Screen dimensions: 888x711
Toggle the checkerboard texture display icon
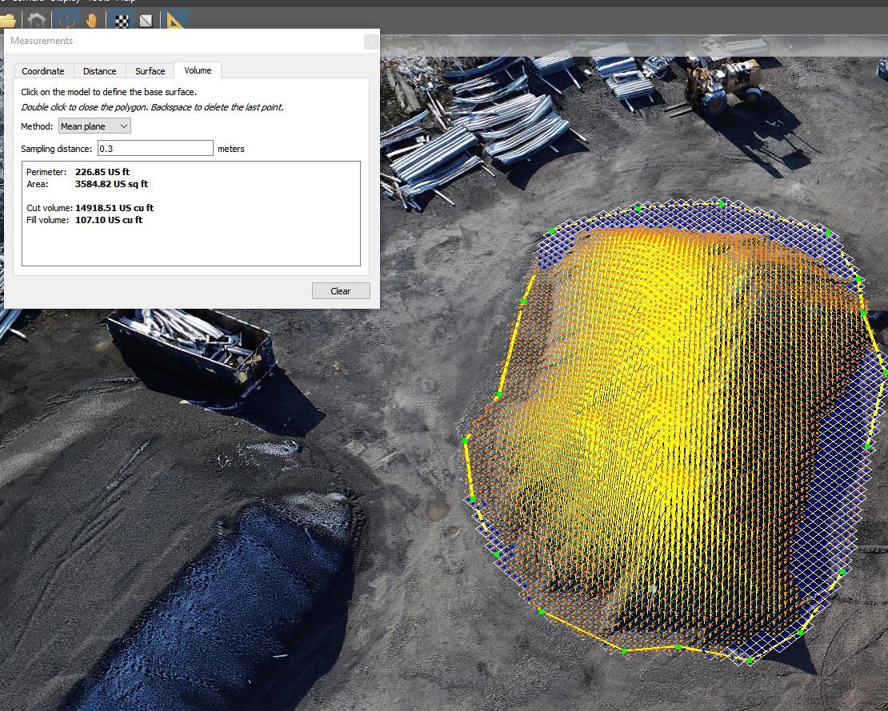tap(122, 20)
